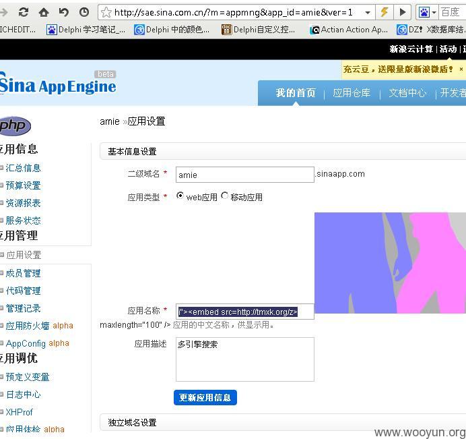Open the Delphi 中的颜色 bookmark
Image resolution: width=466 pixels, height=439 pixels.
(x=172, y=30)
